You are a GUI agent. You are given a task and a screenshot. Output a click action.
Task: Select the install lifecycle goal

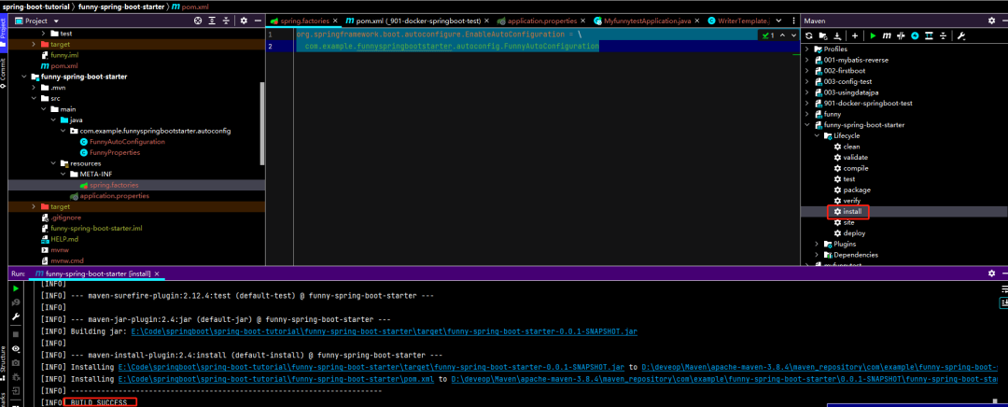coord(851,212)
